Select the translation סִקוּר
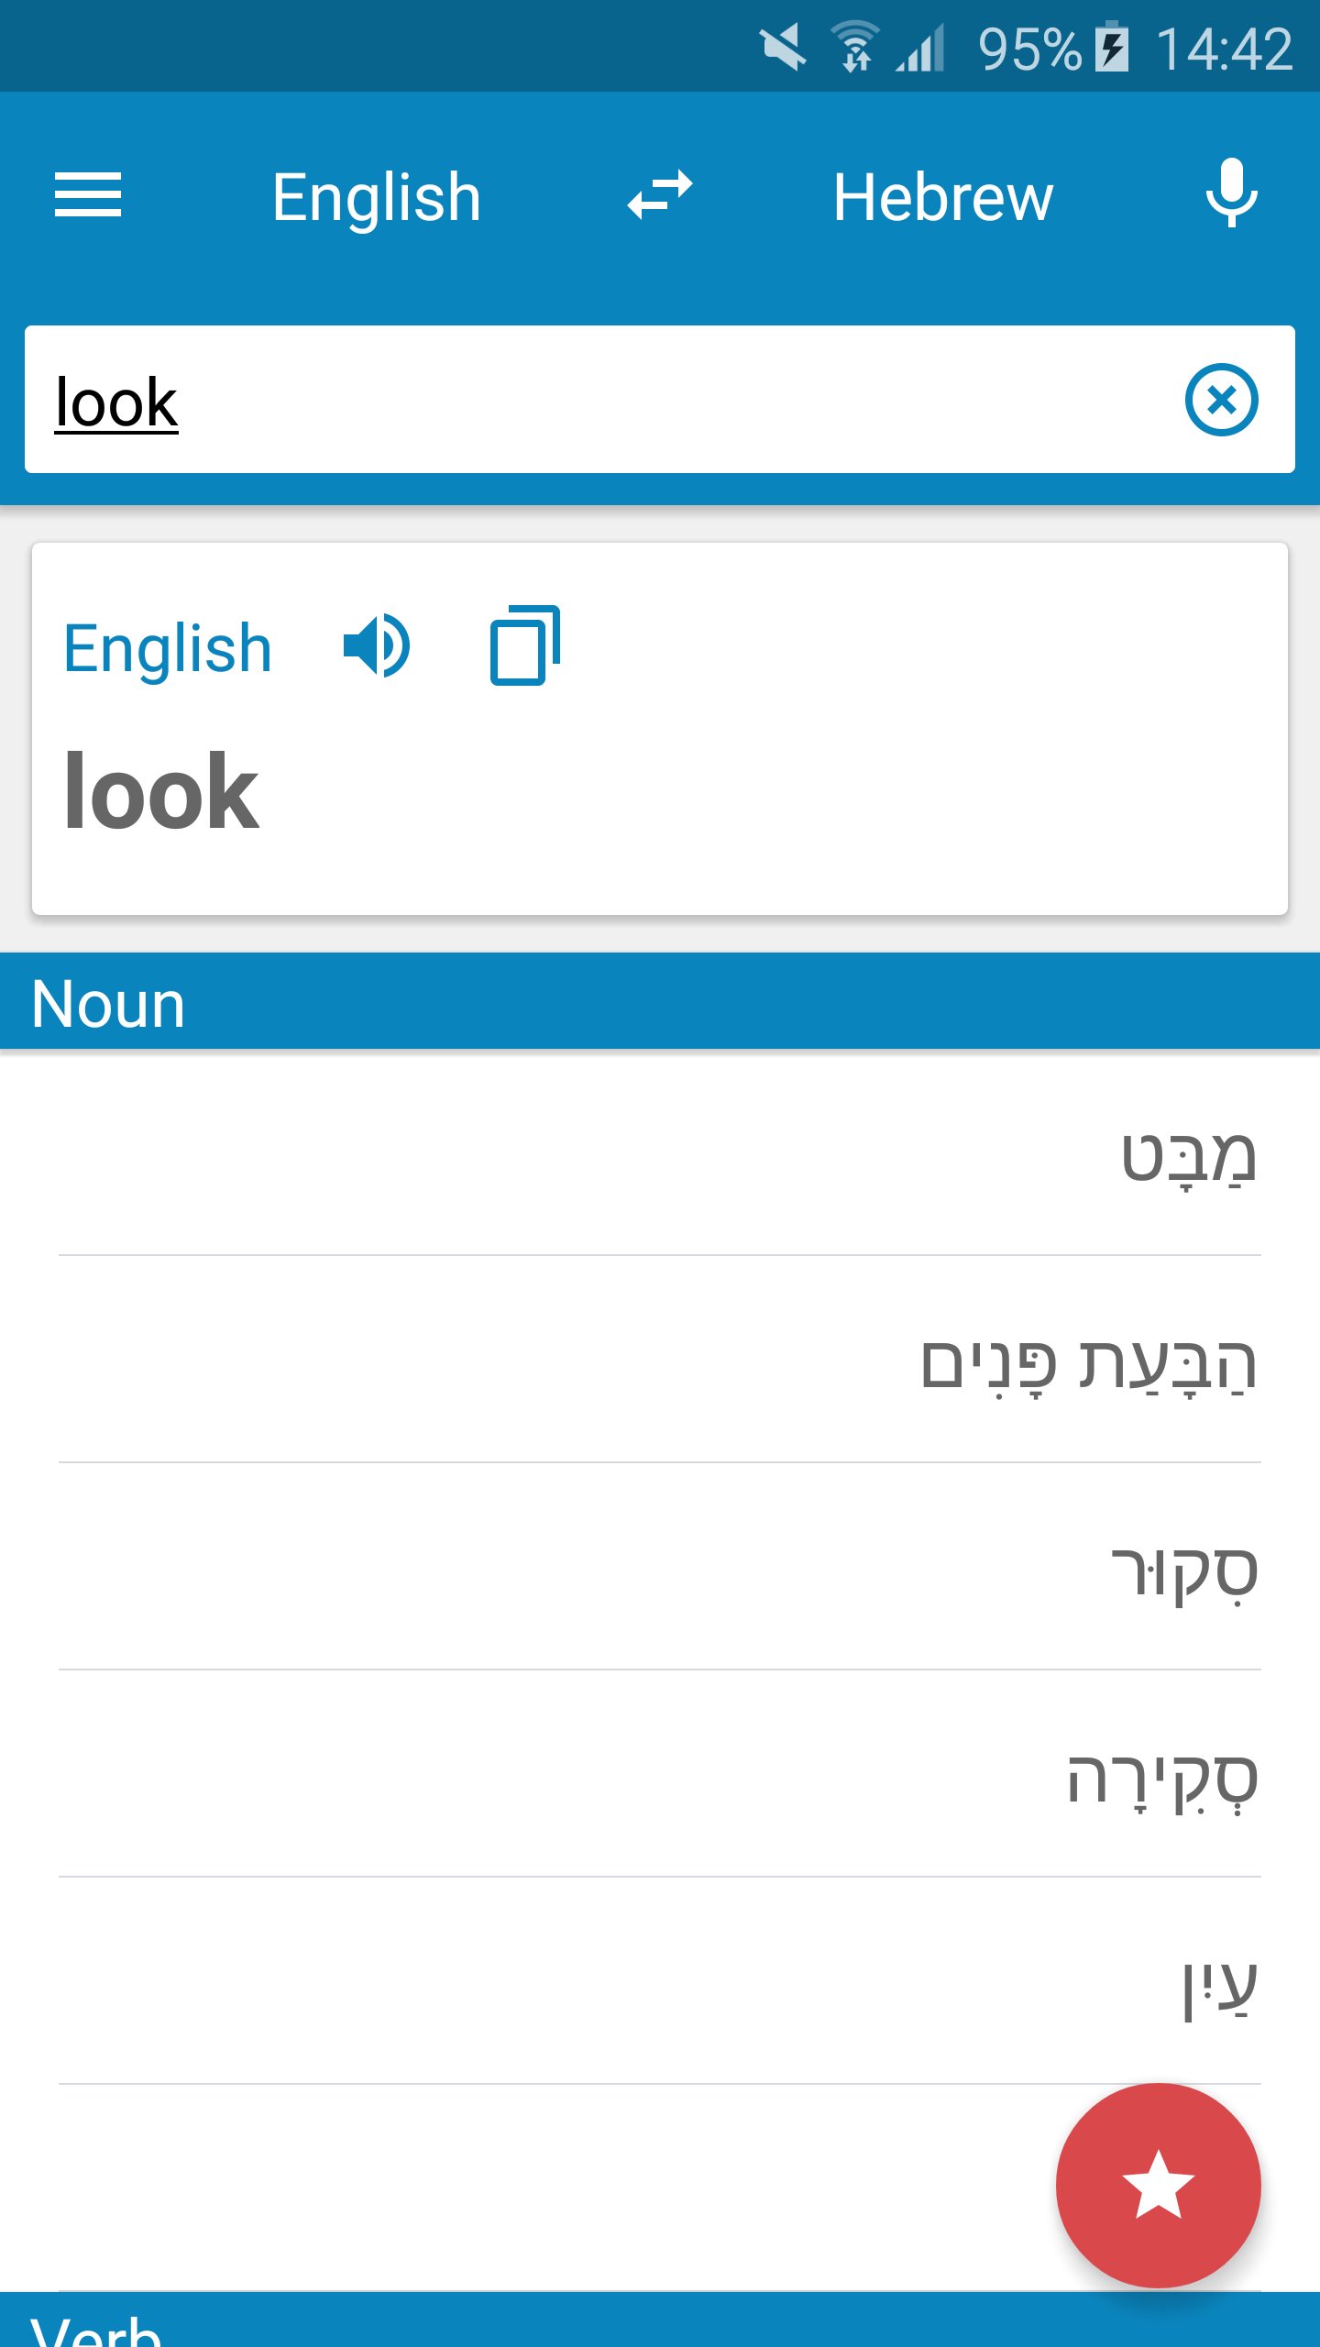 coord(1183,1571)
